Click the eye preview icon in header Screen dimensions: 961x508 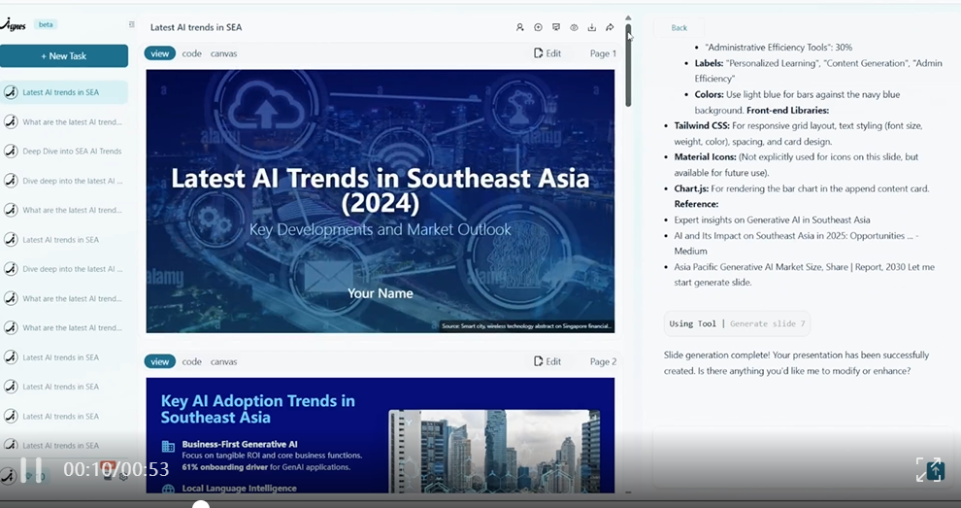click(574, 27)
